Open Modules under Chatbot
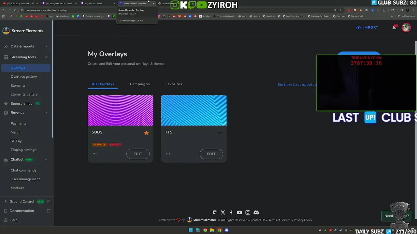This screenshot has width=417, height=234. [18, 188]
